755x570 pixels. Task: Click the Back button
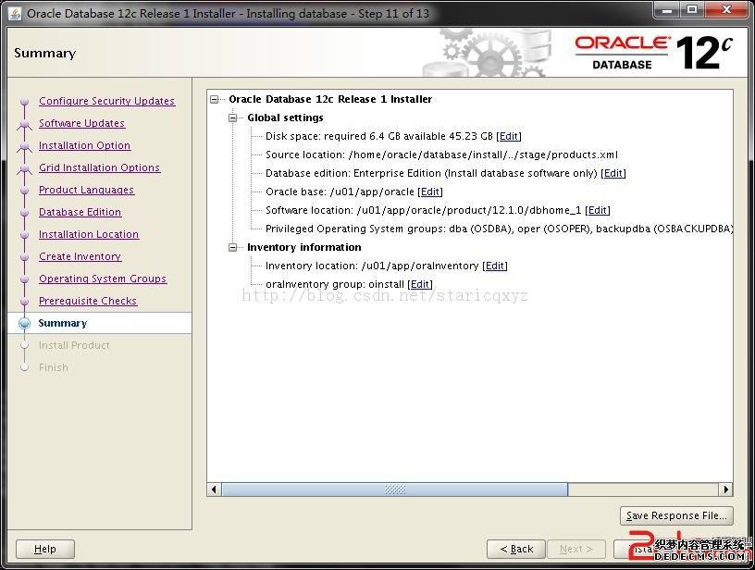pos(515,549)
